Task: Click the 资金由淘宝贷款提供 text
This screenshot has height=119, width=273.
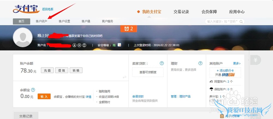Action: tap(145, 101)
